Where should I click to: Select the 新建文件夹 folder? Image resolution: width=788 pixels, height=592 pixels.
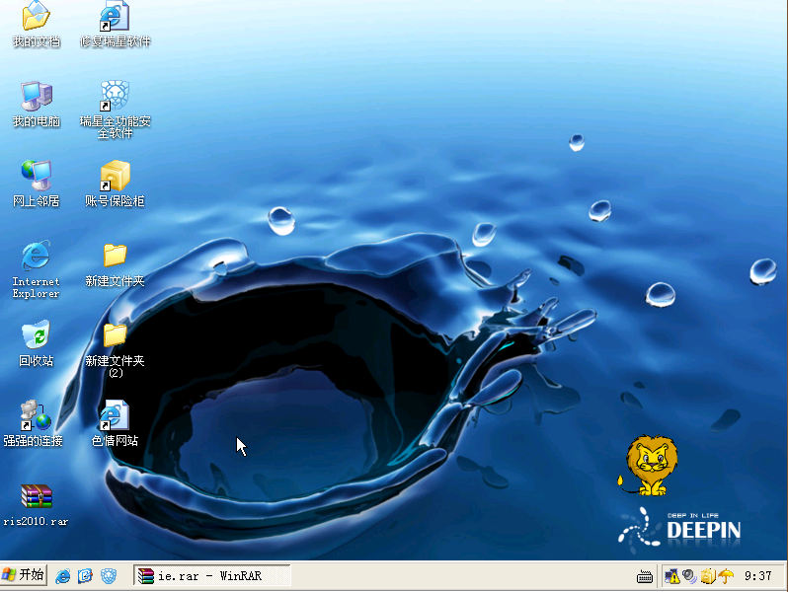[115, 263]
